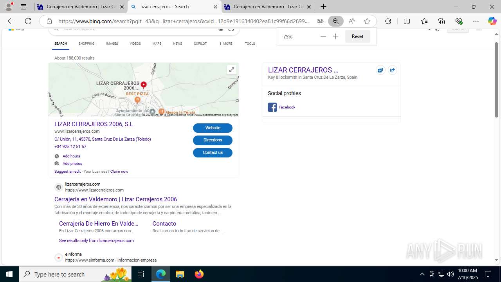The height and width of the screenshot is (282, 501).
Task: Click the browser Back arrow
Action: tap(11, 21)
